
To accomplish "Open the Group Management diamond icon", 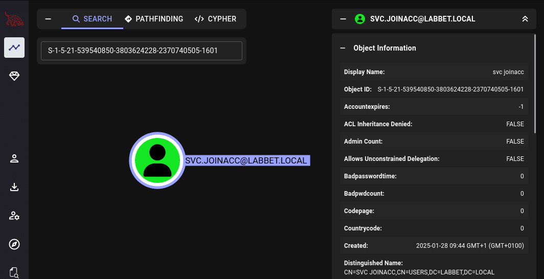I will [x=14, y=77].
